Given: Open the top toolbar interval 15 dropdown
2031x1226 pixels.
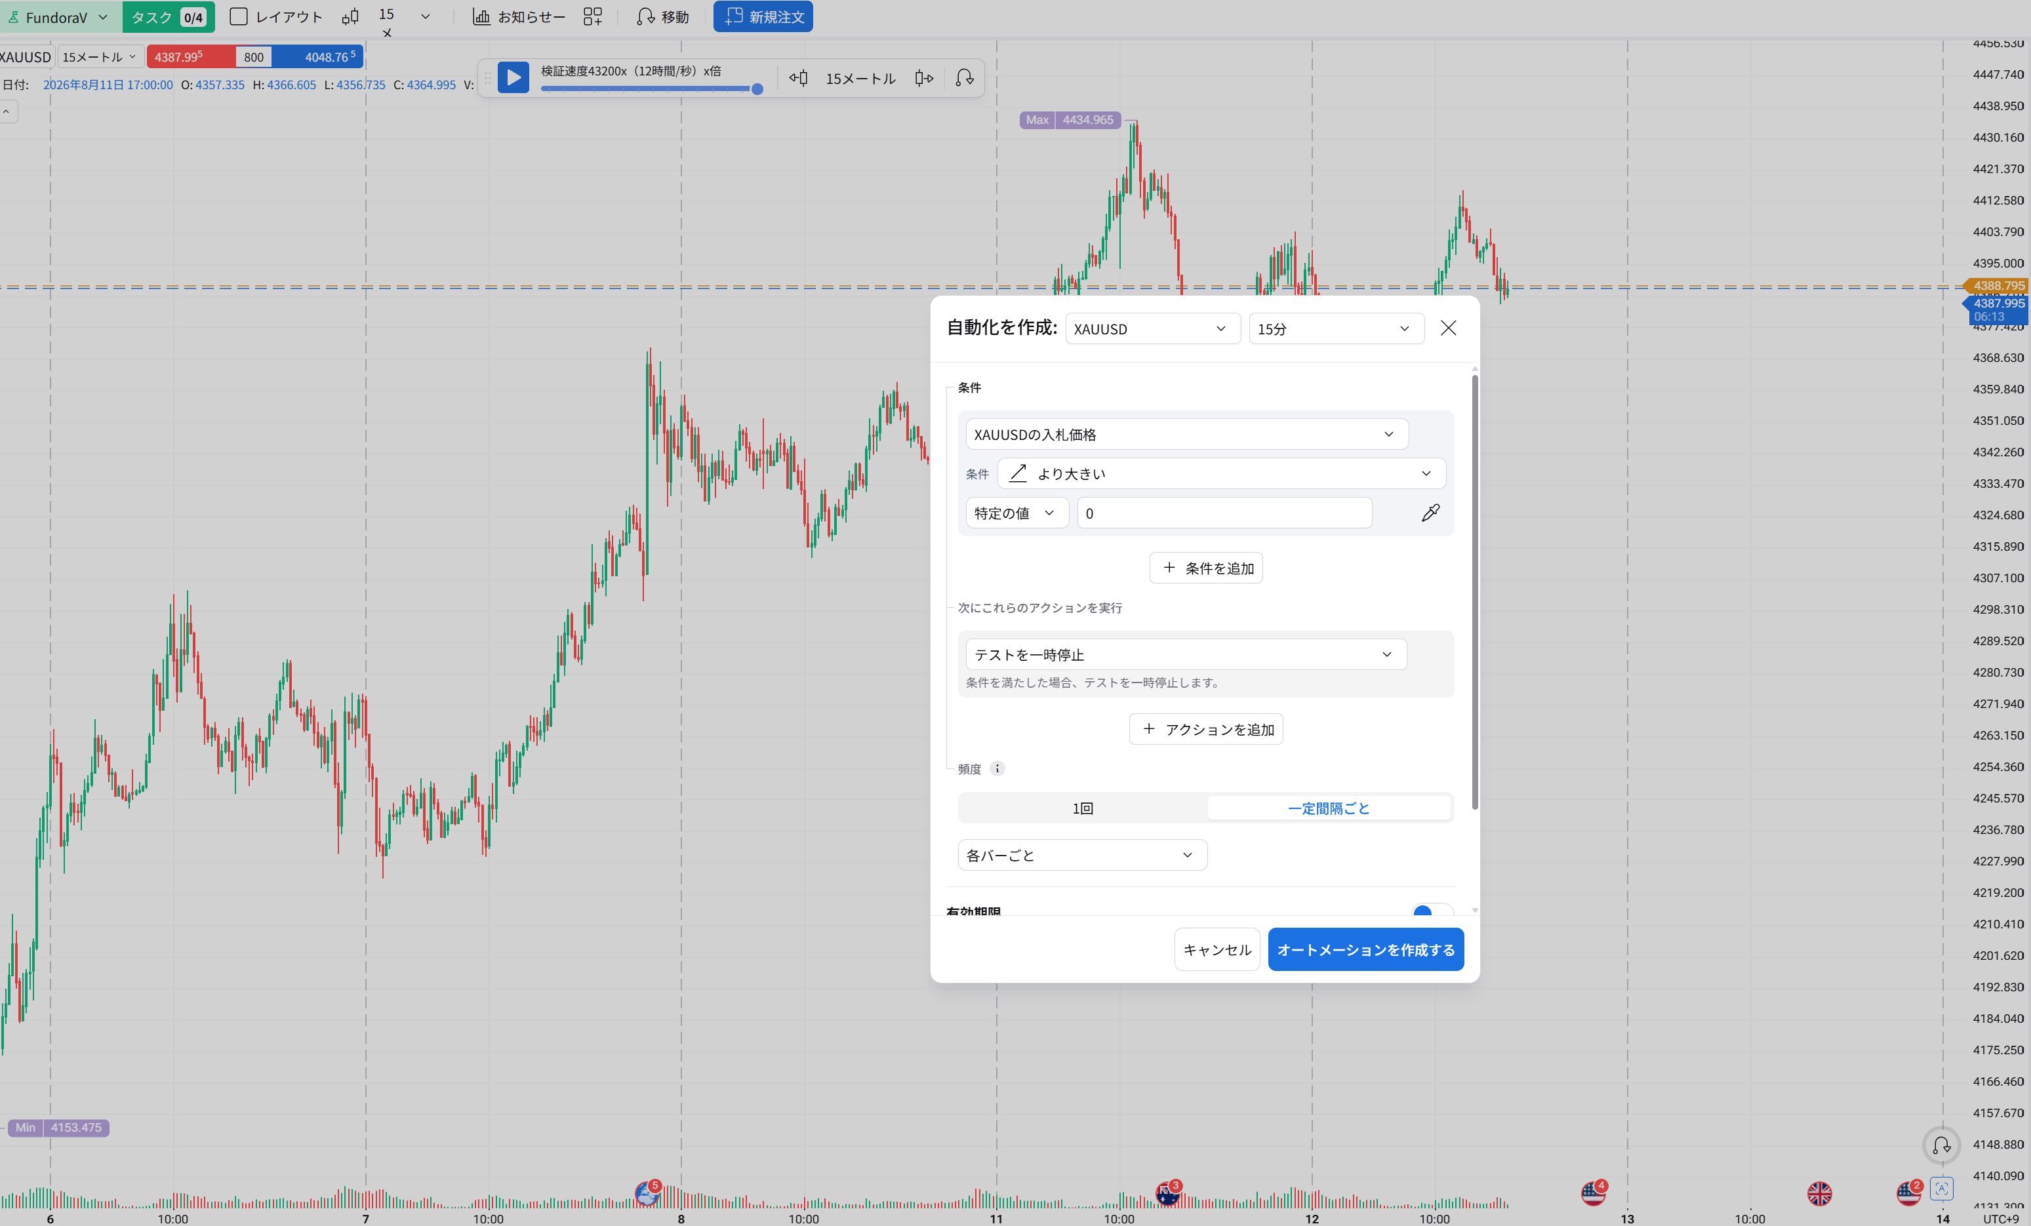Looking at the screenshot, I should pos(426,16).
